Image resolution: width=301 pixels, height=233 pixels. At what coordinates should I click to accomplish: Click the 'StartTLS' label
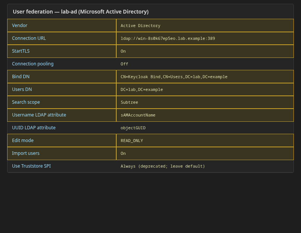click(21, 51)
